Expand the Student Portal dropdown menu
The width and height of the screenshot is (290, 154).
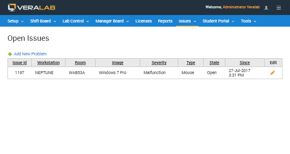click(218, 21)
